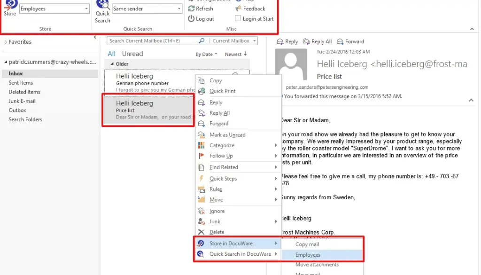Click the sender avatar placeholder picture

(291, 64)
